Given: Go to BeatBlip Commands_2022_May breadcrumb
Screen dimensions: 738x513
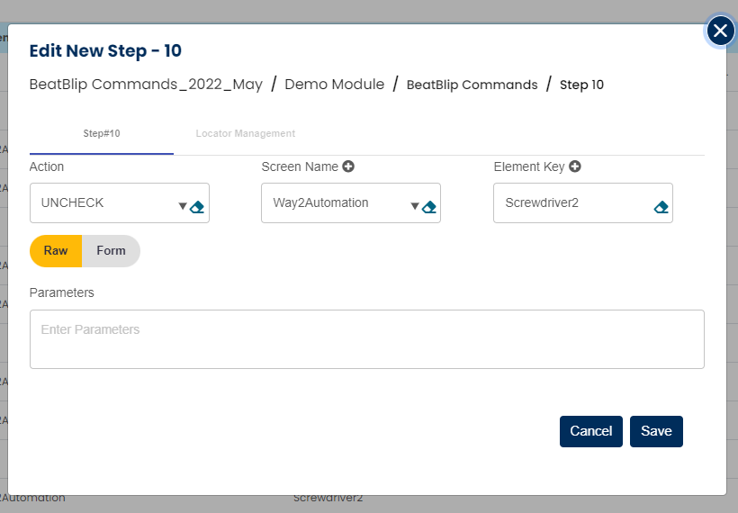Looking at the screenshot, I should tap(146, 85).
